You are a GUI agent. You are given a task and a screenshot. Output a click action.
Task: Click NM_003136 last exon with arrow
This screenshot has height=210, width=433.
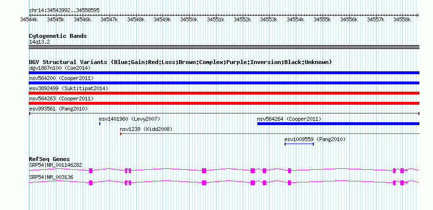pyautogui.click(x=402, y=183)
